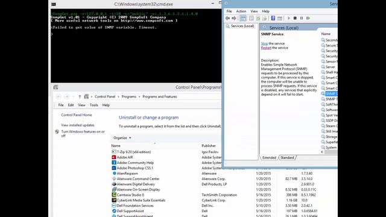Toggle Show/Hide Console Tree toolbar icon
Viewport: 386px width, 217px height.
click(x=242, y=18)
